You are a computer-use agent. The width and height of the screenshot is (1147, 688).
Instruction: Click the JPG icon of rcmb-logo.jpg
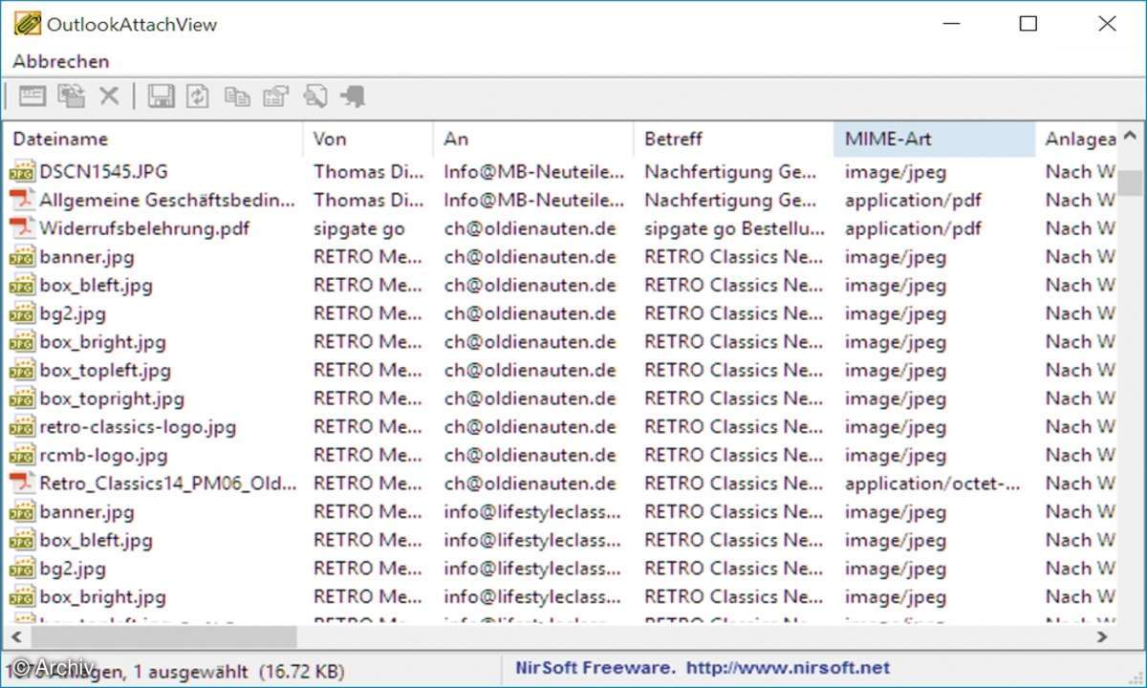[x=22, y=456]
